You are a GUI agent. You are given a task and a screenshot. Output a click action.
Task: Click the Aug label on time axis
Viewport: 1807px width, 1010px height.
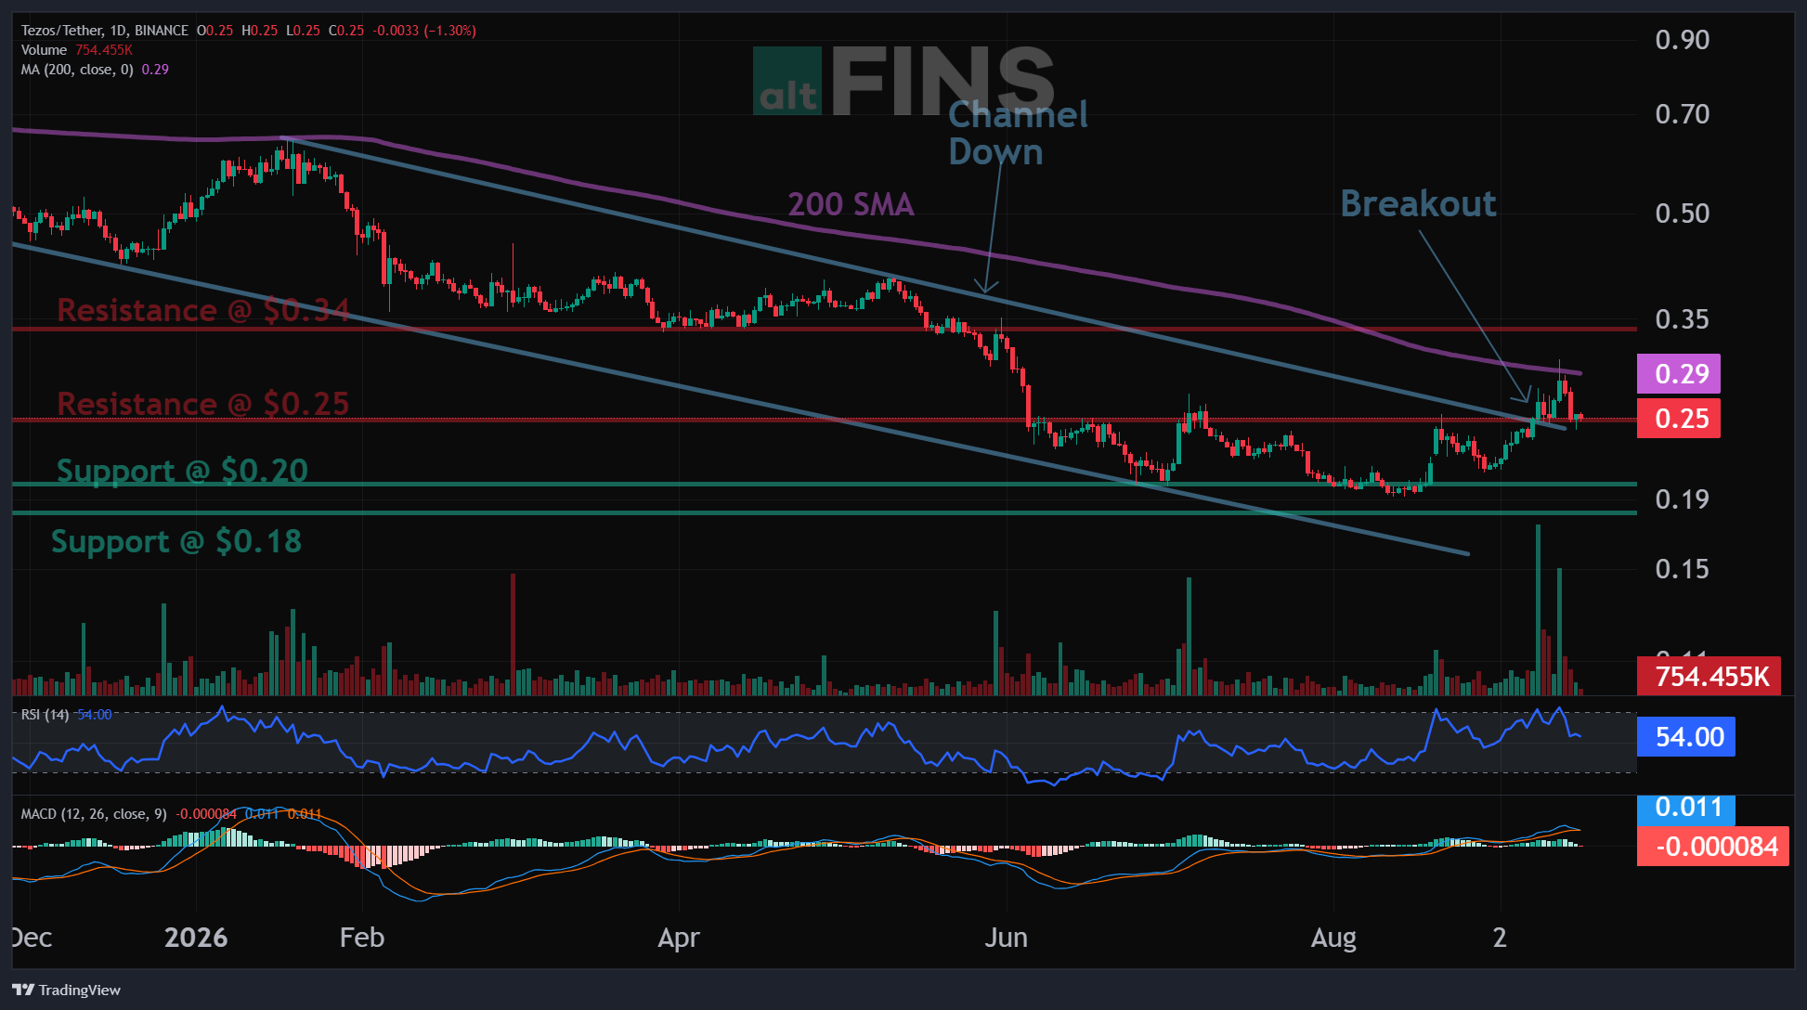click(x=1333, y=939)
